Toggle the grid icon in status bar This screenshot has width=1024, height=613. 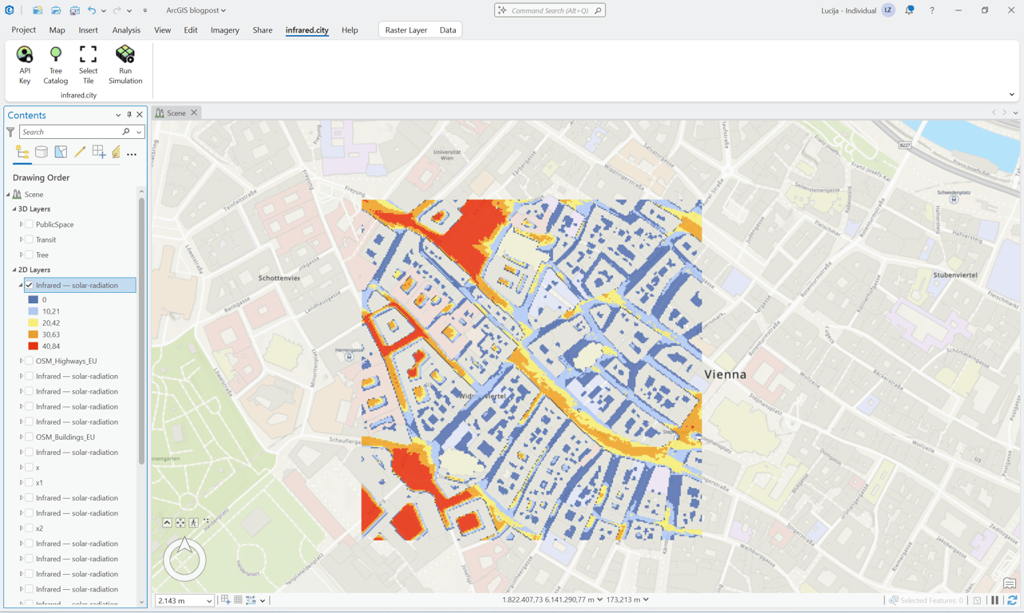(x=238, y=600)
